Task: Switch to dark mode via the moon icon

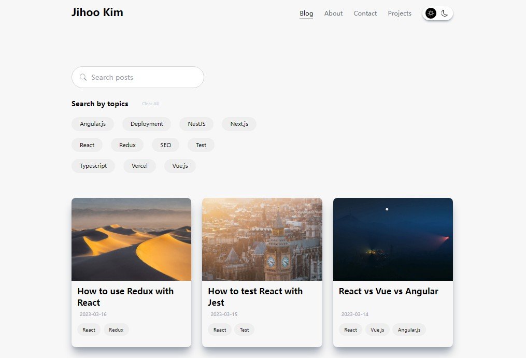Action: [x=444, y=13]
